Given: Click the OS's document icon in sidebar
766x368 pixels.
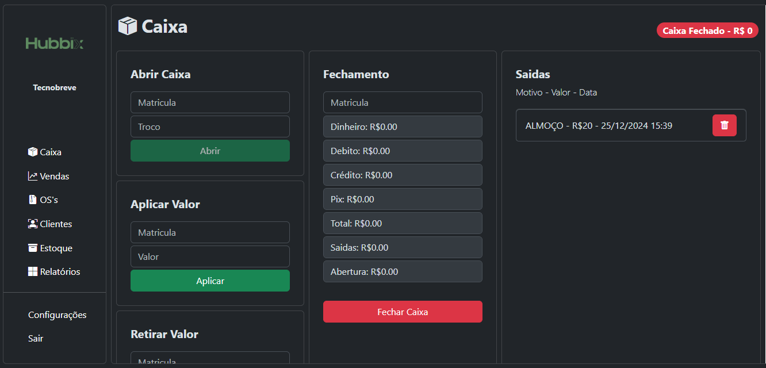Looking at the screenshot, I should pyautogui.click(x=33, y=200).
